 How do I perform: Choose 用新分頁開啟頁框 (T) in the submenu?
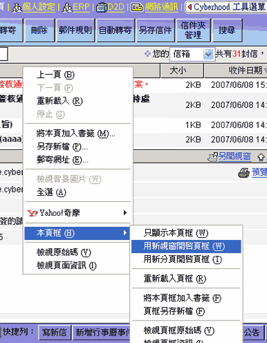(x=186, y=259)
